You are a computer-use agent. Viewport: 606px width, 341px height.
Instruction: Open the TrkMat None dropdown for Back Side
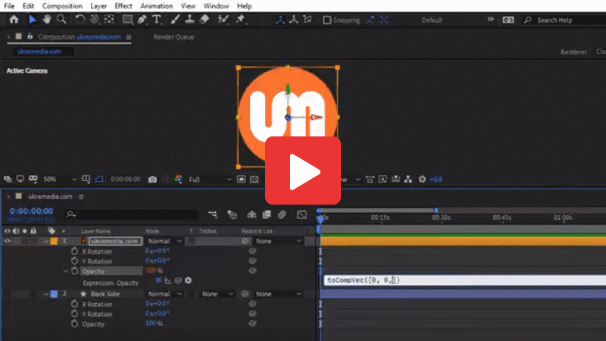pyautogui.click(x=217, y=294)
